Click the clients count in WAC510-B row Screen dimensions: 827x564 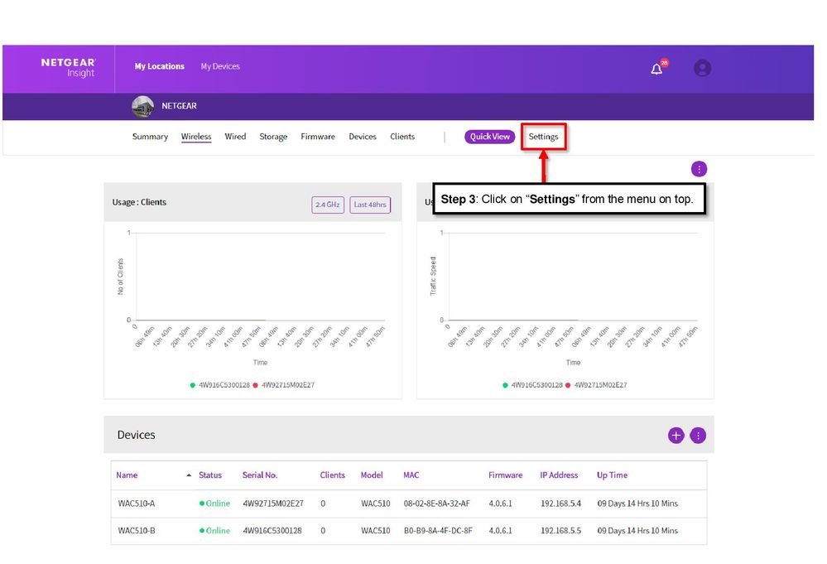coord(323,531)
